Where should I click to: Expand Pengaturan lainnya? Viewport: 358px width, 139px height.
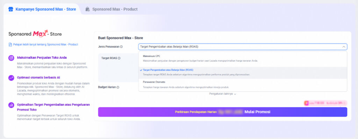tap(223, 94)
